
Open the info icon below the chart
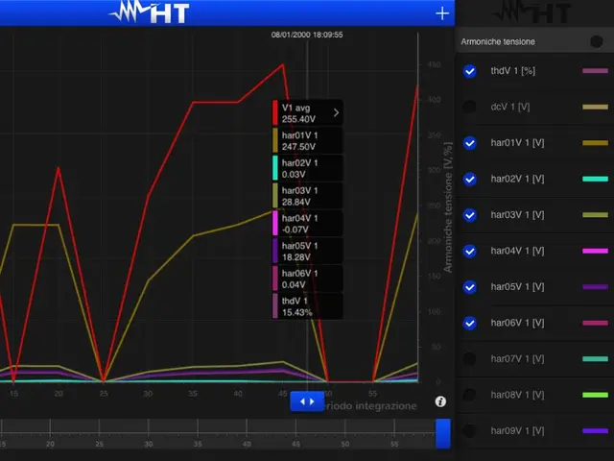pyautogui.click(x=440, y=401)
